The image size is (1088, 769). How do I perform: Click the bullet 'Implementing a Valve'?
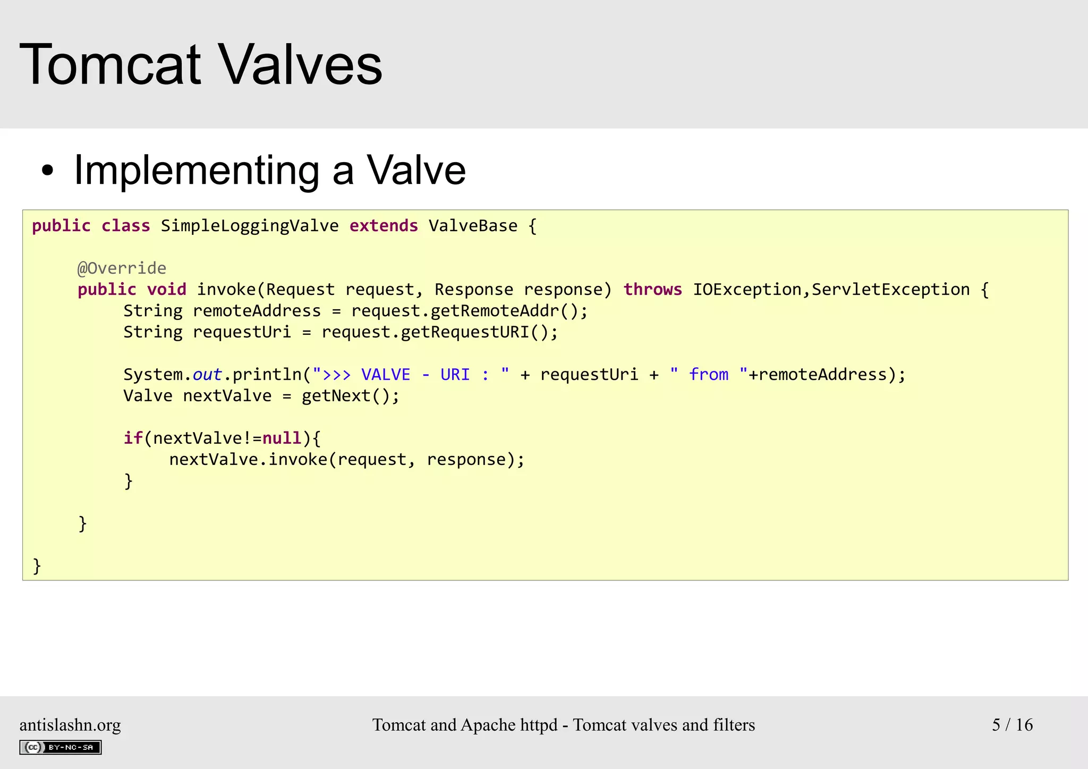coord(270,170)
